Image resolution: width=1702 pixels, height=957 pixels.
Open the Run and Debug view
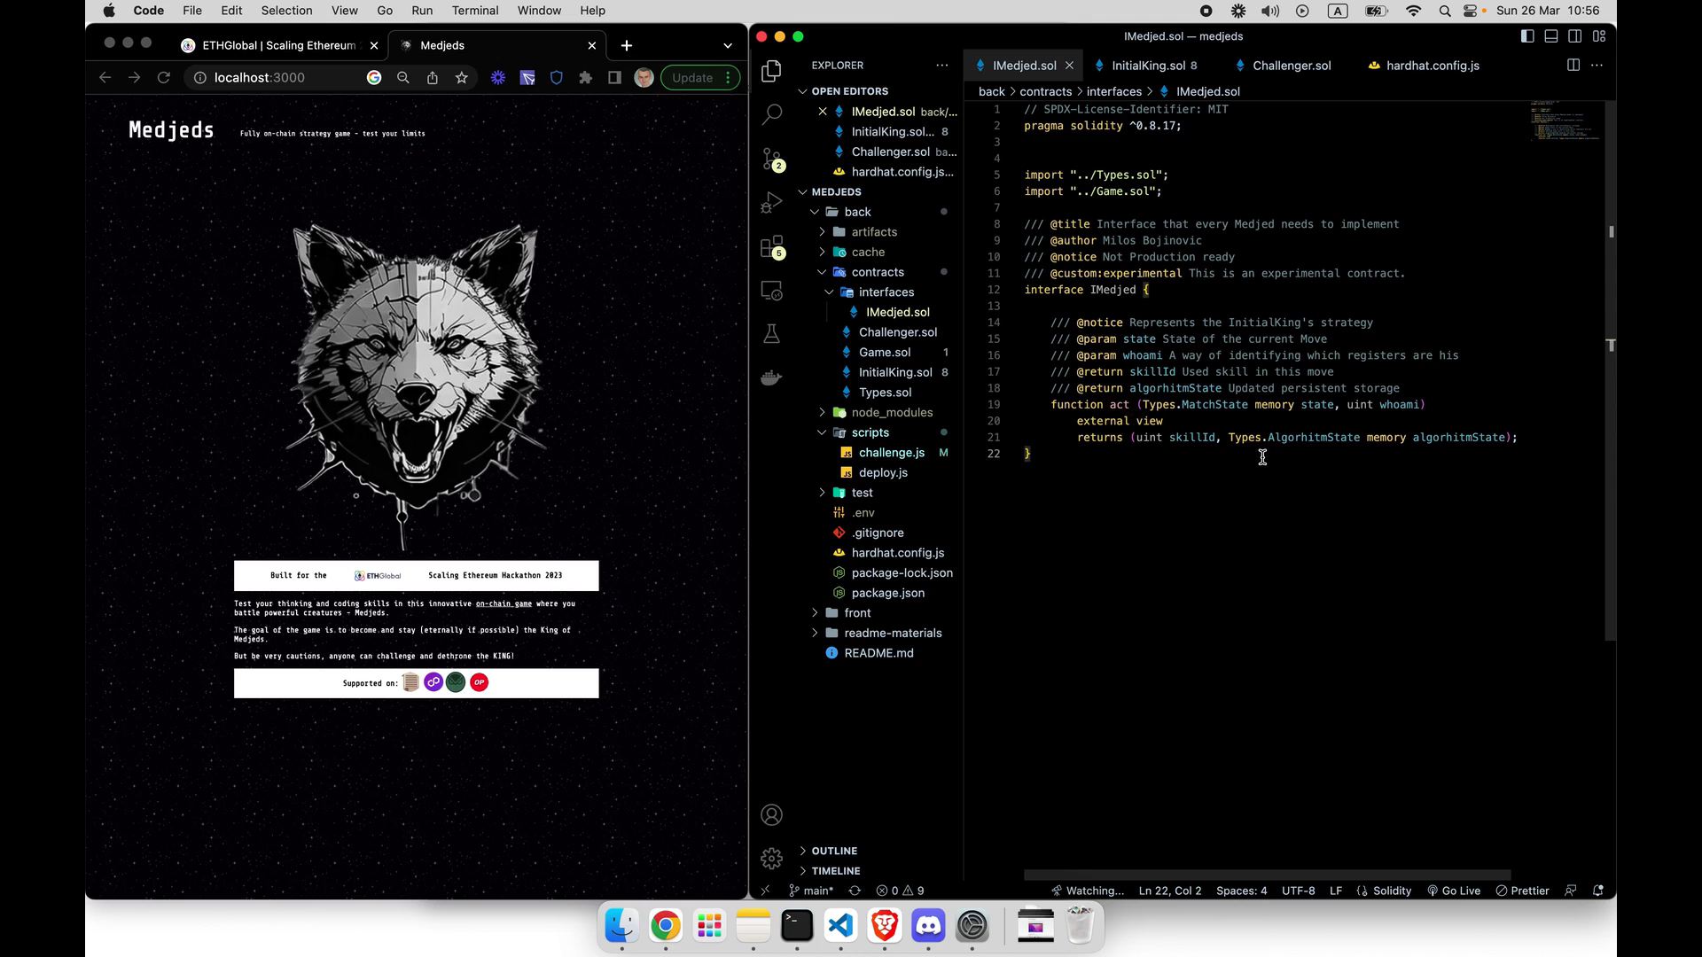[771, 203]
